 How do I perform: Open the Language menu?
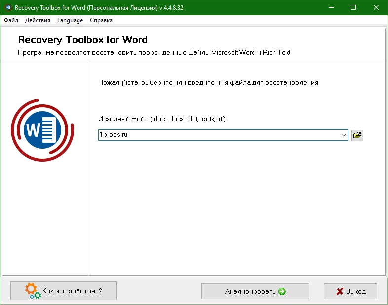point(70,20)
